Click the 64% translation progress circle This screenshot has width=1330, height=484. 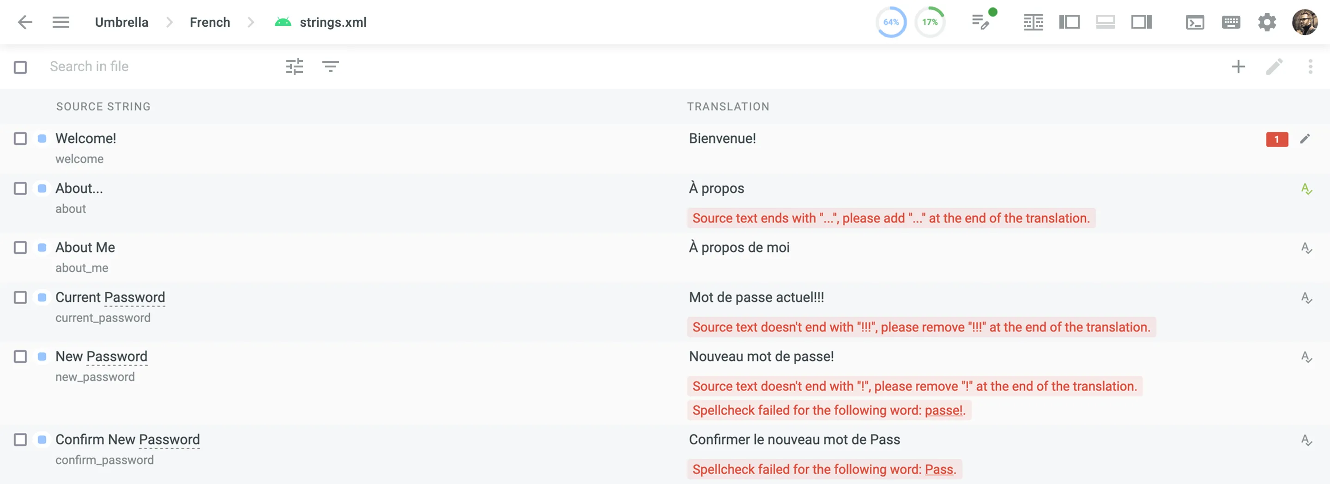891,22
